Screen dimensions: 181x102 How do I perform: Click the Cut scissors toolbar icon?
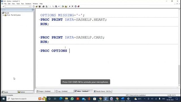(x=50, y=6)
